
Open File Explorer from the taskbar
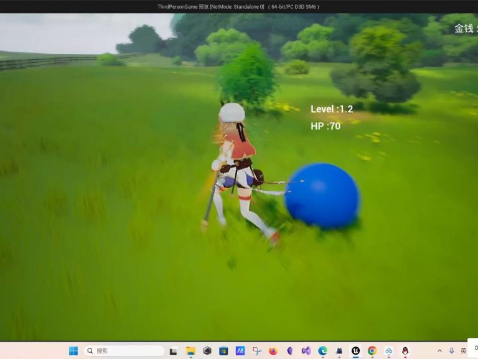point(190,351)
